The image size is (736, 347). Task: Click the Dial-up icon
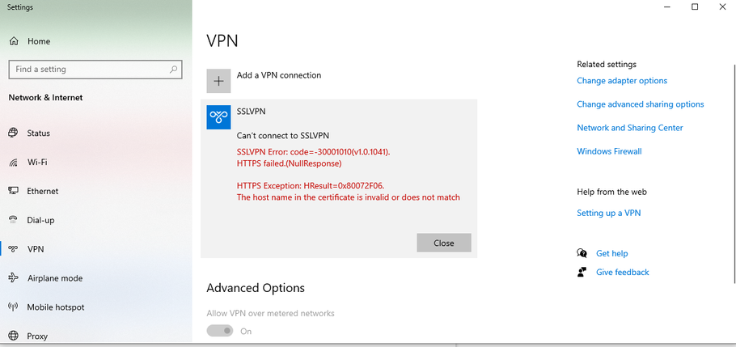click(13, 220)
